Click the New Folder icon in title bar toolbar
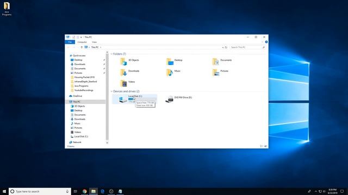The width and height of the screenshot is (348, 195). point(78,37)
